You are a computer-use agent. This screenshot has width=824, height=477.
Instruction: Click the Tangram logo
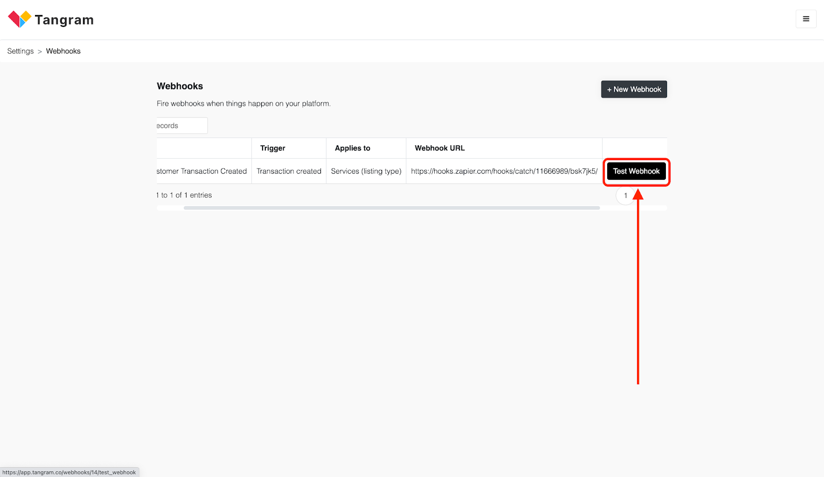tap(51, 20)
